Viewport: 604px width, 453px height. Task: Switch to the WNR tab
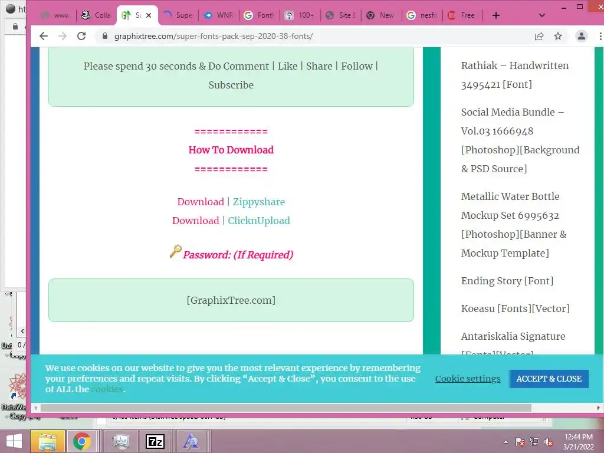(x=219, y=15)
